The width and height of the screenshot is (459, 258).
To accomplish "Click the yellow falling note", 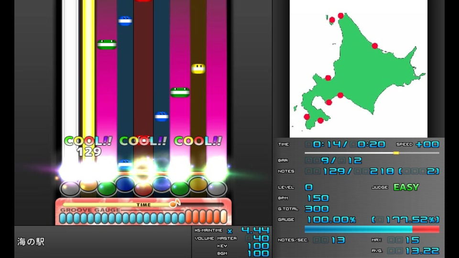I will 198,68.
